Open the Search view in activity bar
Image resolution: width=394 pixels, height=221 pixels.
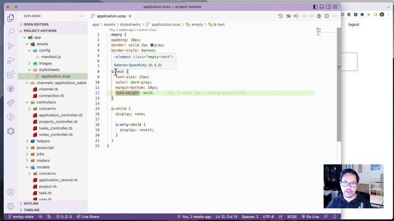[10, 32]
